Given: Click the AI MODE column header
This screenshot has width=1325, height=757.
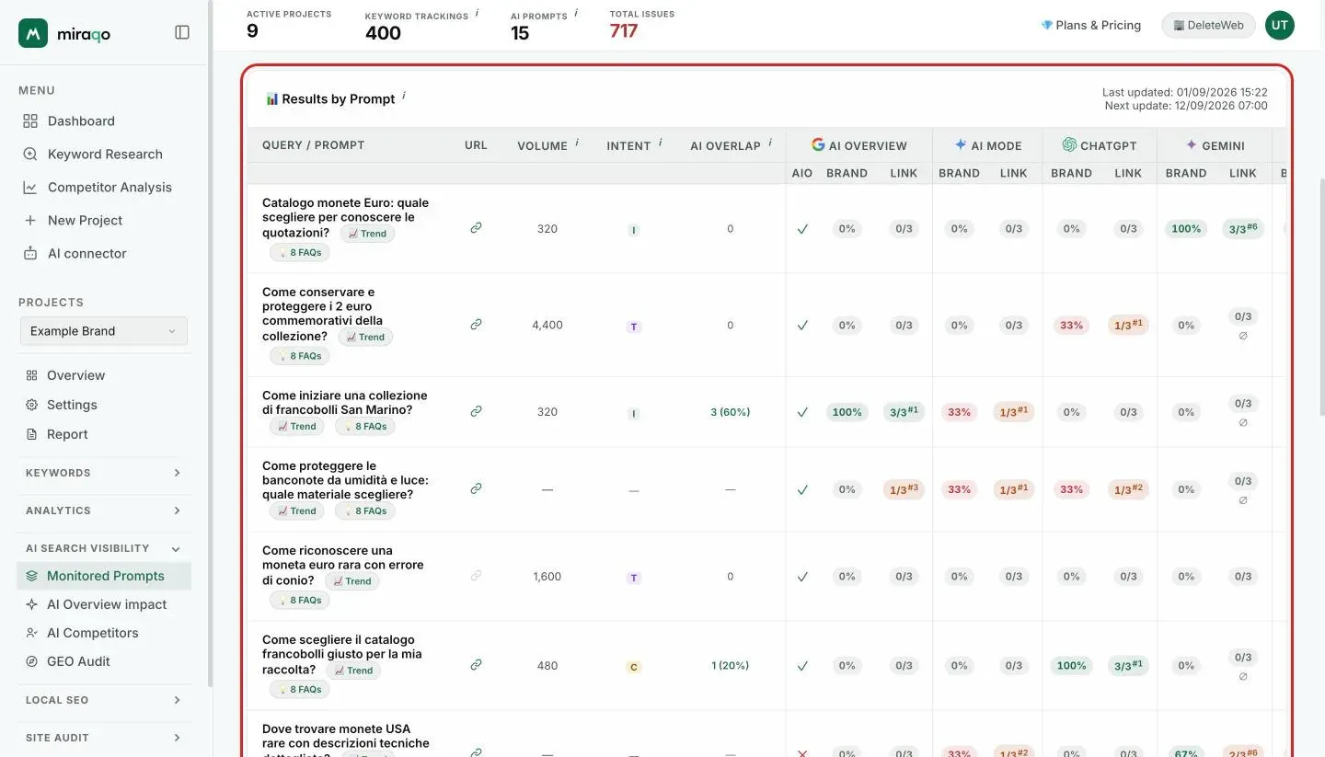Looking at the screenshot, I should (988, 145).
